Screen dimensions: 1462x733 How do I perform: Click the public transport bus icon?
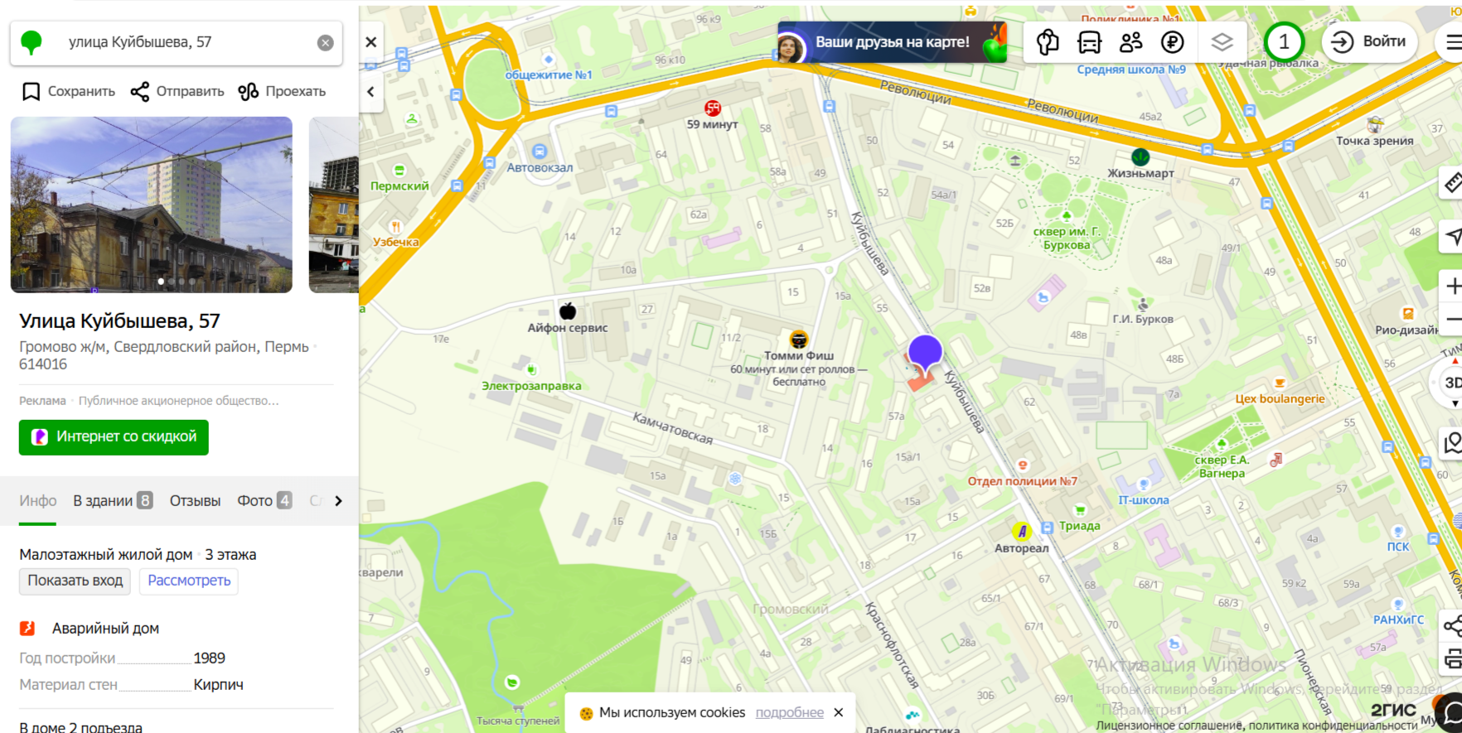coord(1089,42)
